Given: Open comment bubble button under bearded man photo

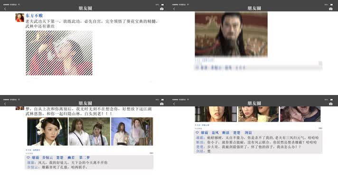Looking at the screenshot, I should (x=320, y=63).
